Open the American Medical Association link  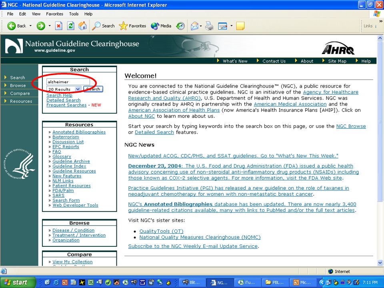(x=290, y=104)
